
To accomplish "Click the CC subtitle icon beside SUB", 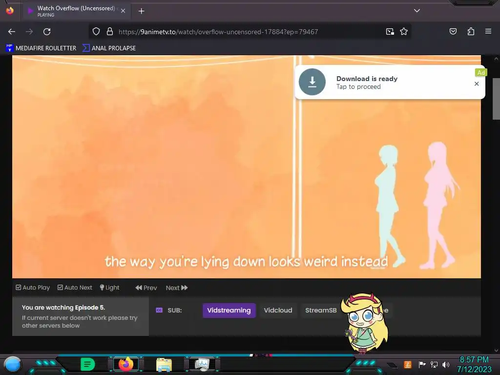I will [159, 310].
